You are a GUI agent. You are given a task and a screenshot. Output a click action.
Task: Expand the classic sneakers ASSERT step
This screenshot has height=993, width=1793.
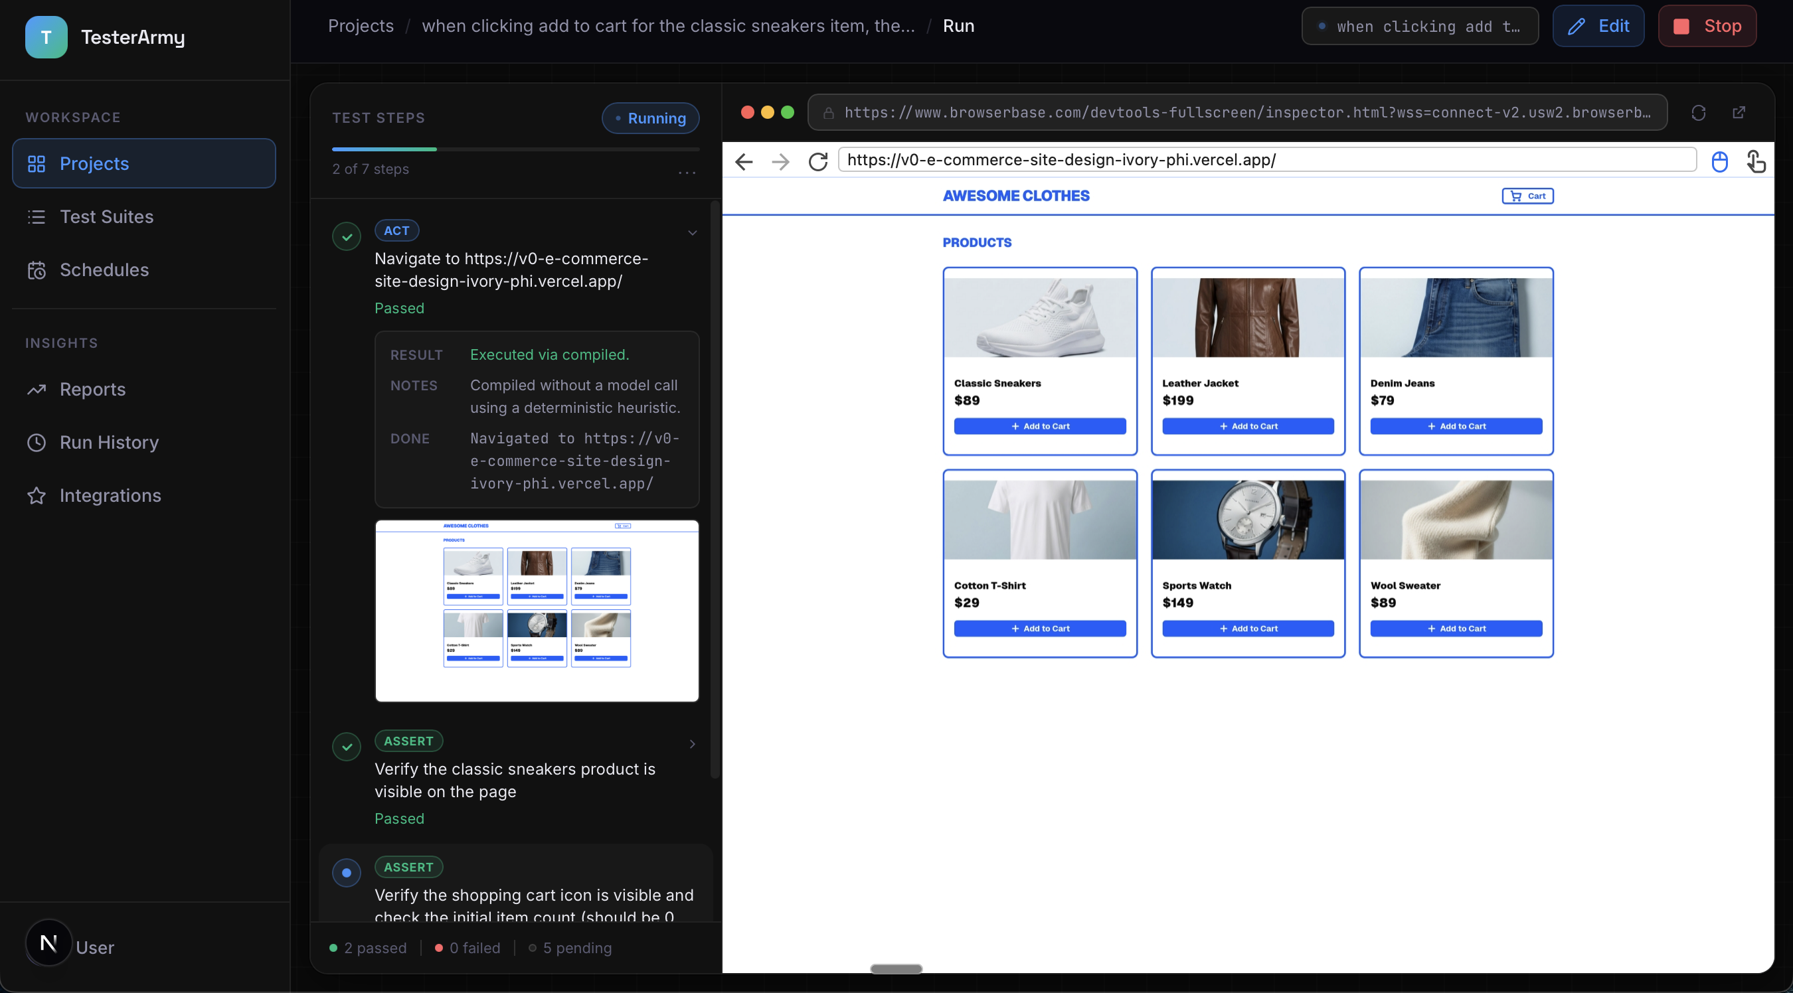(x=692, y=743)
